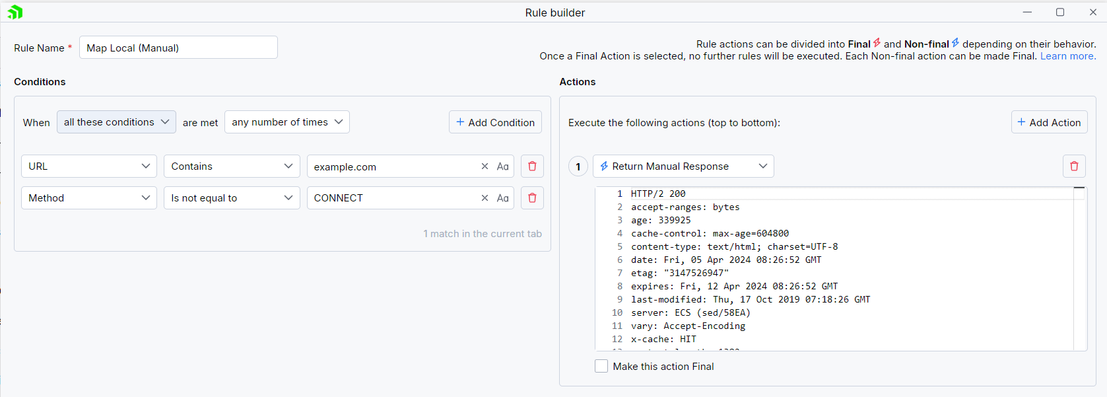Select the Rule Name input field

click(178, 47)
